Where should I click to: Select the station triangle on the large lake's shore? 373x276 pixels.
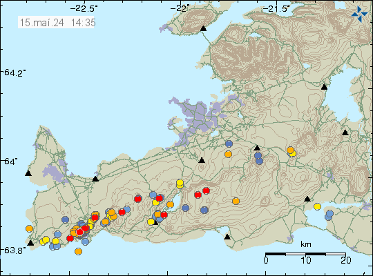(x=324, y=87)
